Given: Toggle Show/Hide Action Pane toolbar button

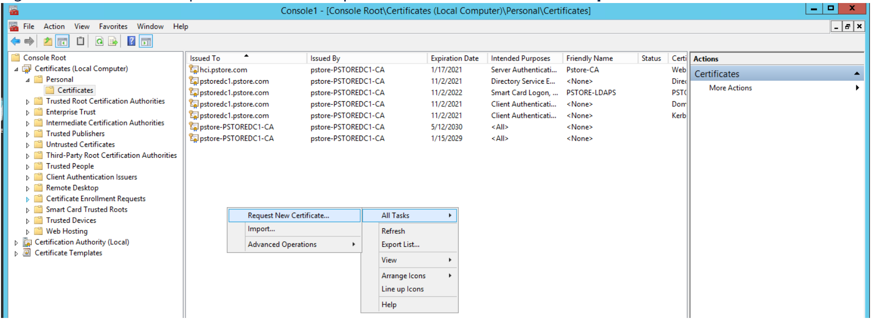Looking at the screenshot, I should click(146, 42).
